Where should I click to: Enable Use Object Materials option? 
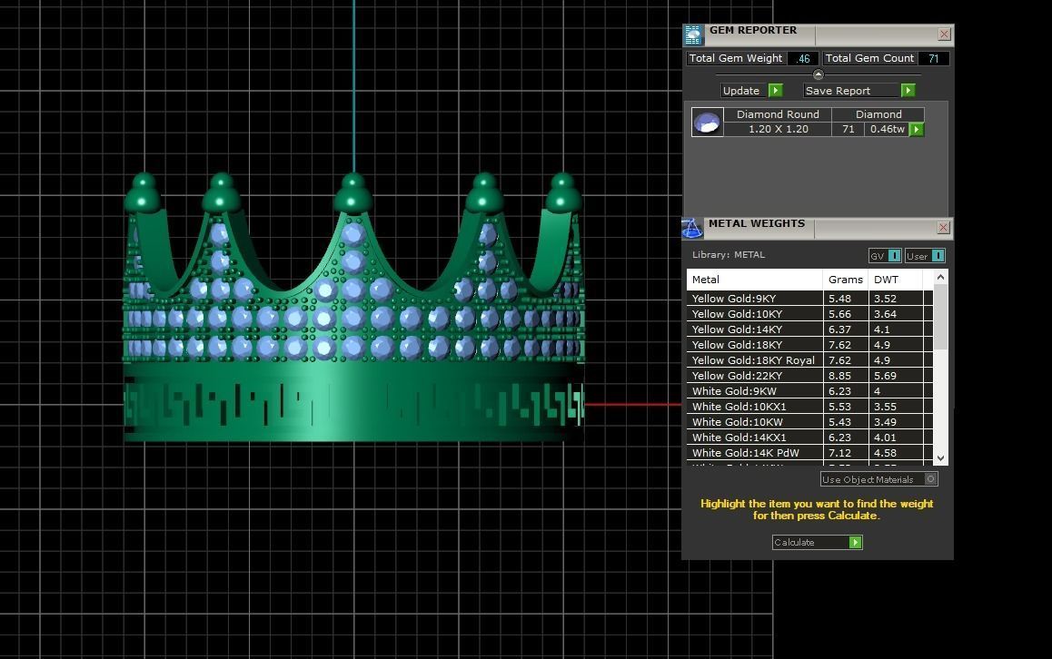pos(930,478)
